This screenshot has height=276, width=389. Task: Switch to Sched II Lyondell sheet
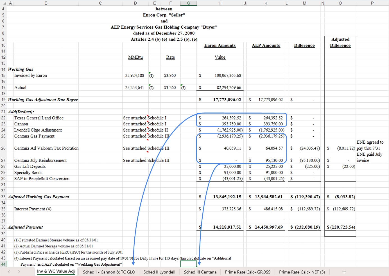point(159,272)
